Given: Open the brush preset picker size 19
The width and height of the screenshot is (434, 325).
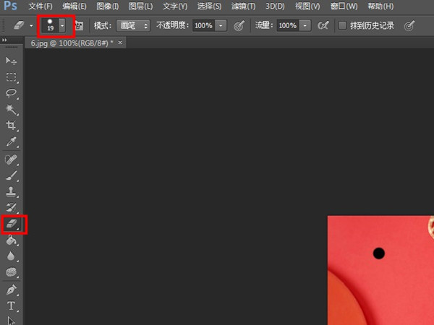Looking at the screenshot, I should [x=54, y=25].
